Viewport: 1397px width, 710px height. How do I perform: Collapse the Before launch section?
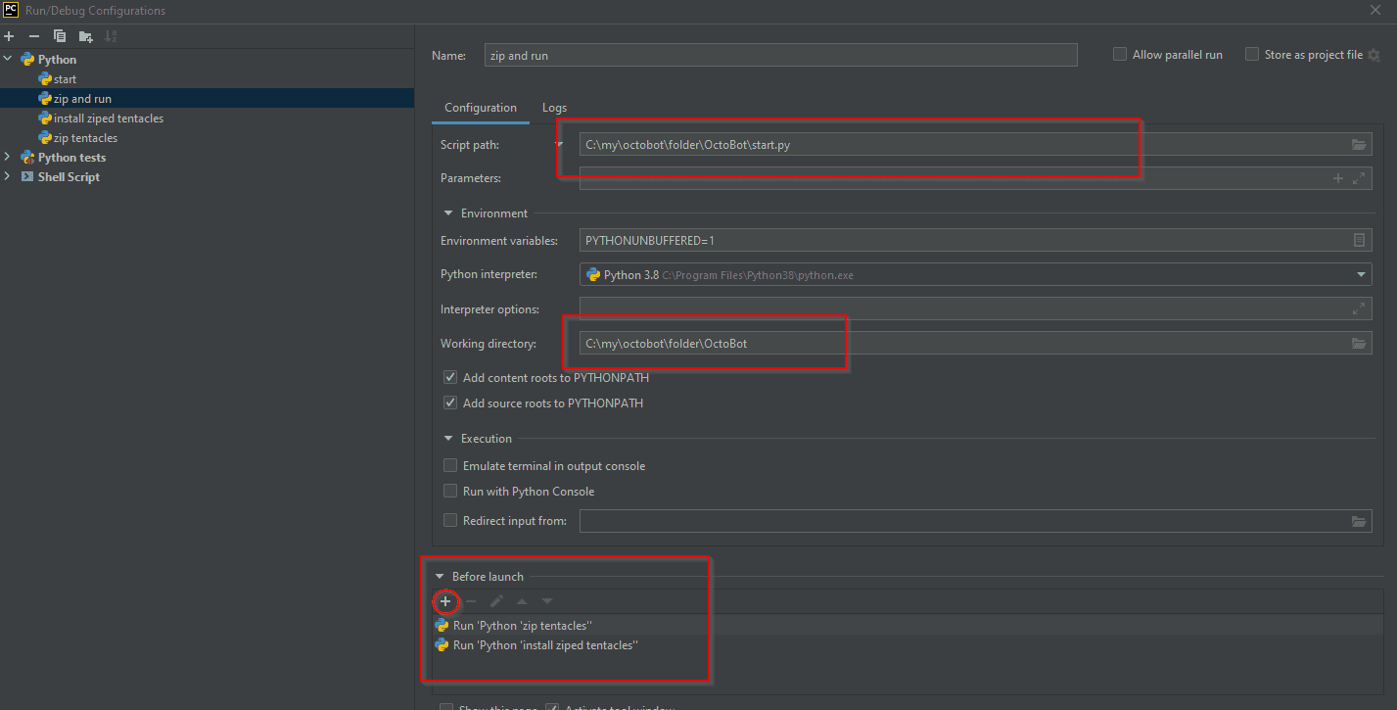pyautogui.click(x=440, y=577)
